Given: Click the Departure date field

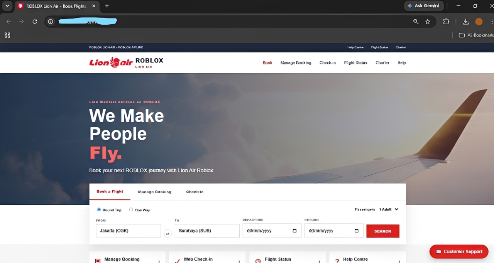Looking at the screenshot, I should (272, 231).
